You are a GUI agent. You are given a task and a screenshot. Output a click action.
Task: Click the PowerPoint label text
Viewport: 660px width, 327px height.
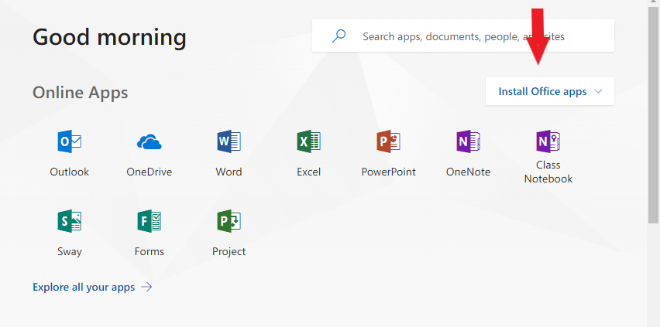(389, 172)
